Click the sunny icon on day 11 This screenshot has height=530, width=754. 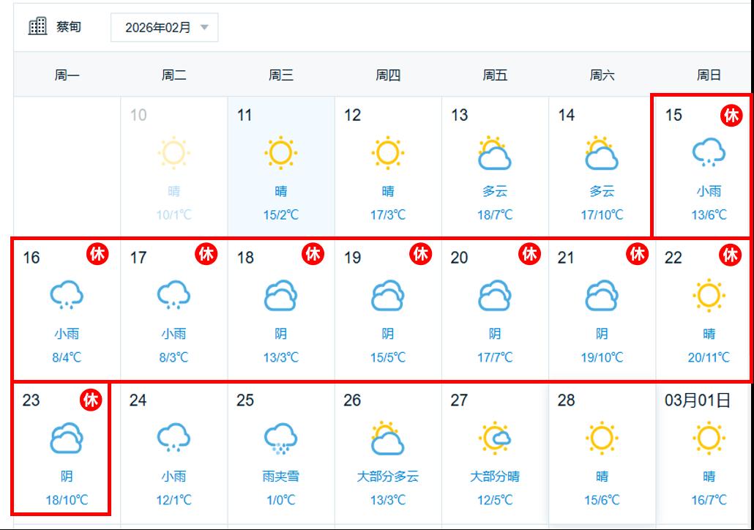(x=281, y=153)
